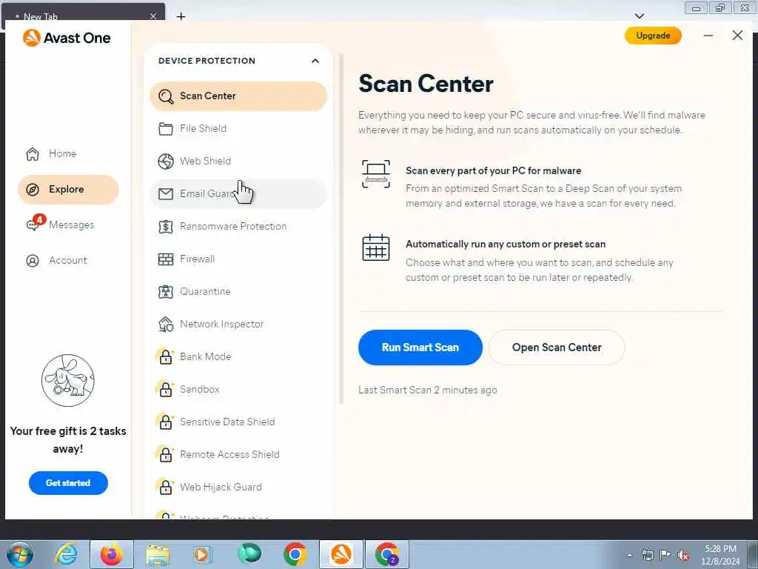Open Internet Explorer from the taskbar

66,554
